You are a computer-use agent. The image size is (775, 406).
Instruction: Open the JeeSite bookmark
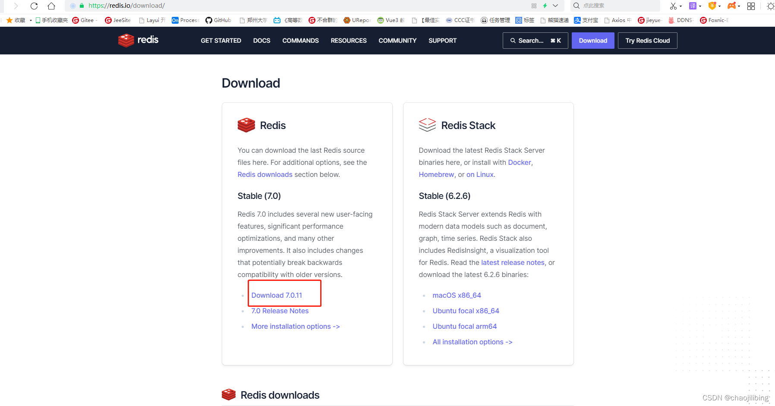[x=118, y=20]
